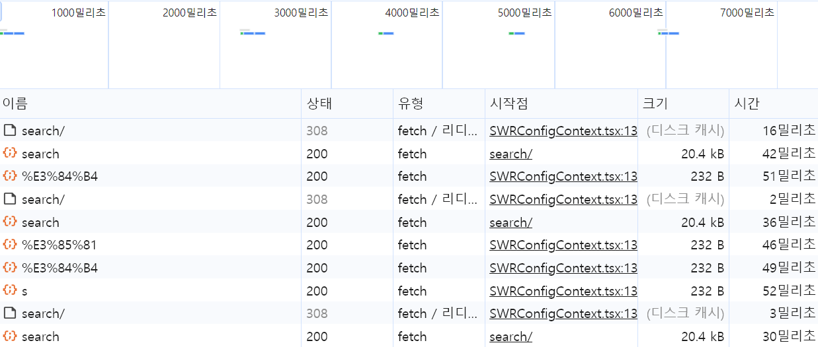Viewport: 818px width, 347px height.
Task: Sort by the 시간 column header
Action: (774, 104)
